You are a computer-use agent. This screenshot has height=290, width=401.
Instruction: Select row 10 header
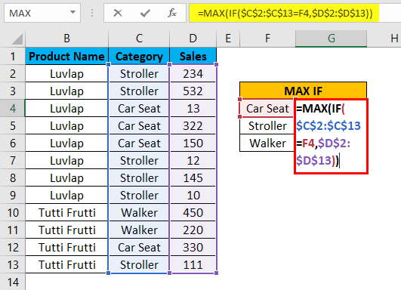(13, 213)
